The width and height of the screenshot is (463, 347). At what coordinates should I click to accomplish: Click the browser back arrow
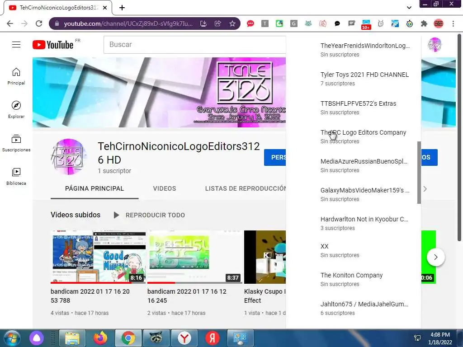click(x=10, y=23)
